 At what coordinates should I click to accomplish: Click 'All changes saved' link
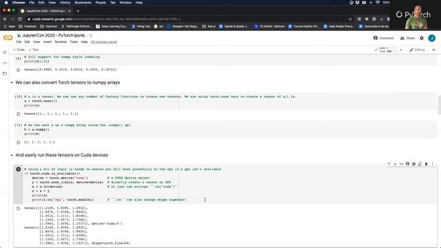(104, 42)
